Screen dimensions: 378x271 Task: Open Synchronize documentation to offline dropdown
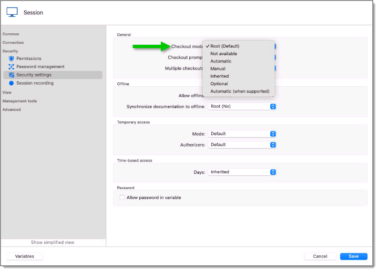(x=242, y=107)
